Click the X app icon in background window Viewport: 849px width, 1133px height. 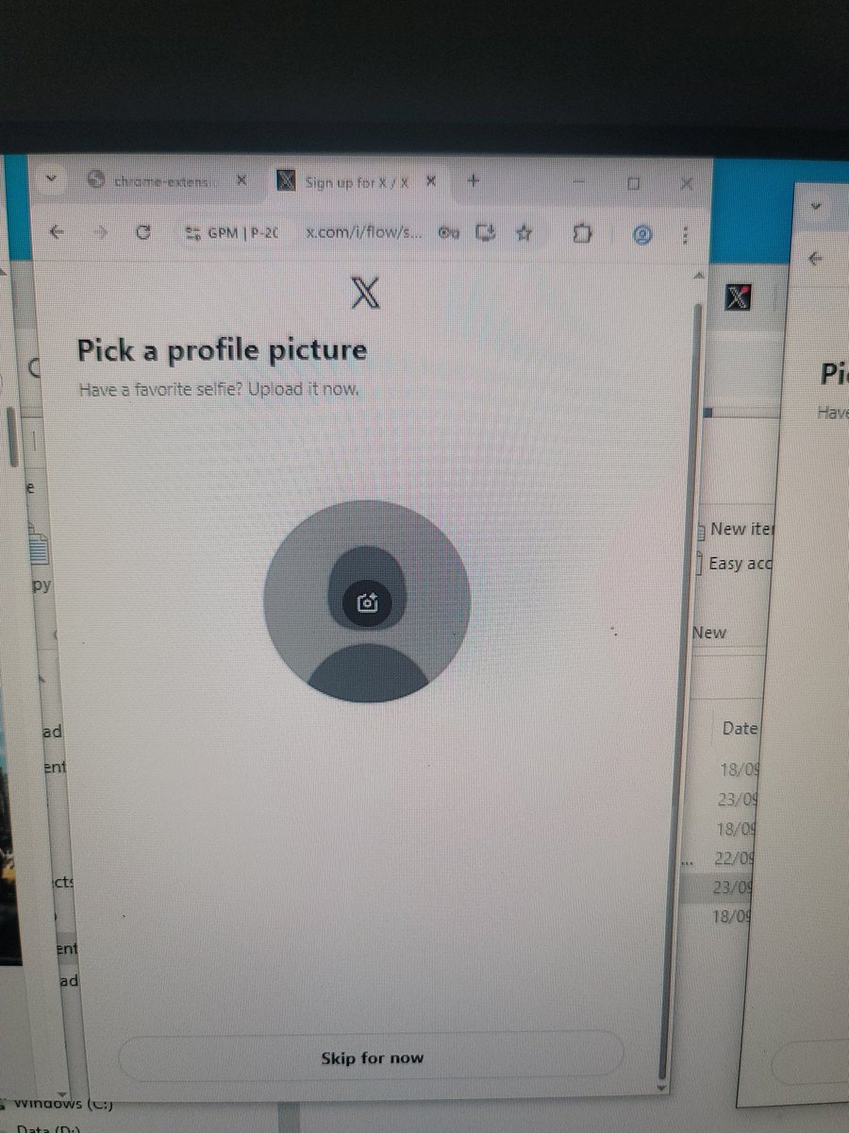(x=740, y=298)
